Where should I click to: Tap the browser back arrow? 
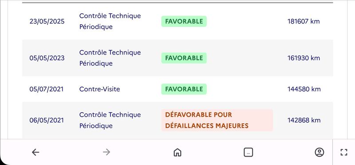coord(35,152)
